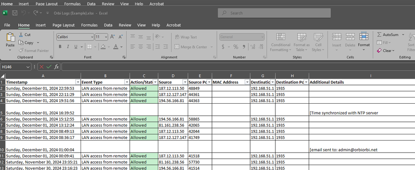
Task: Open Font group dialog launcher
Action: click(x=124, y=57)
